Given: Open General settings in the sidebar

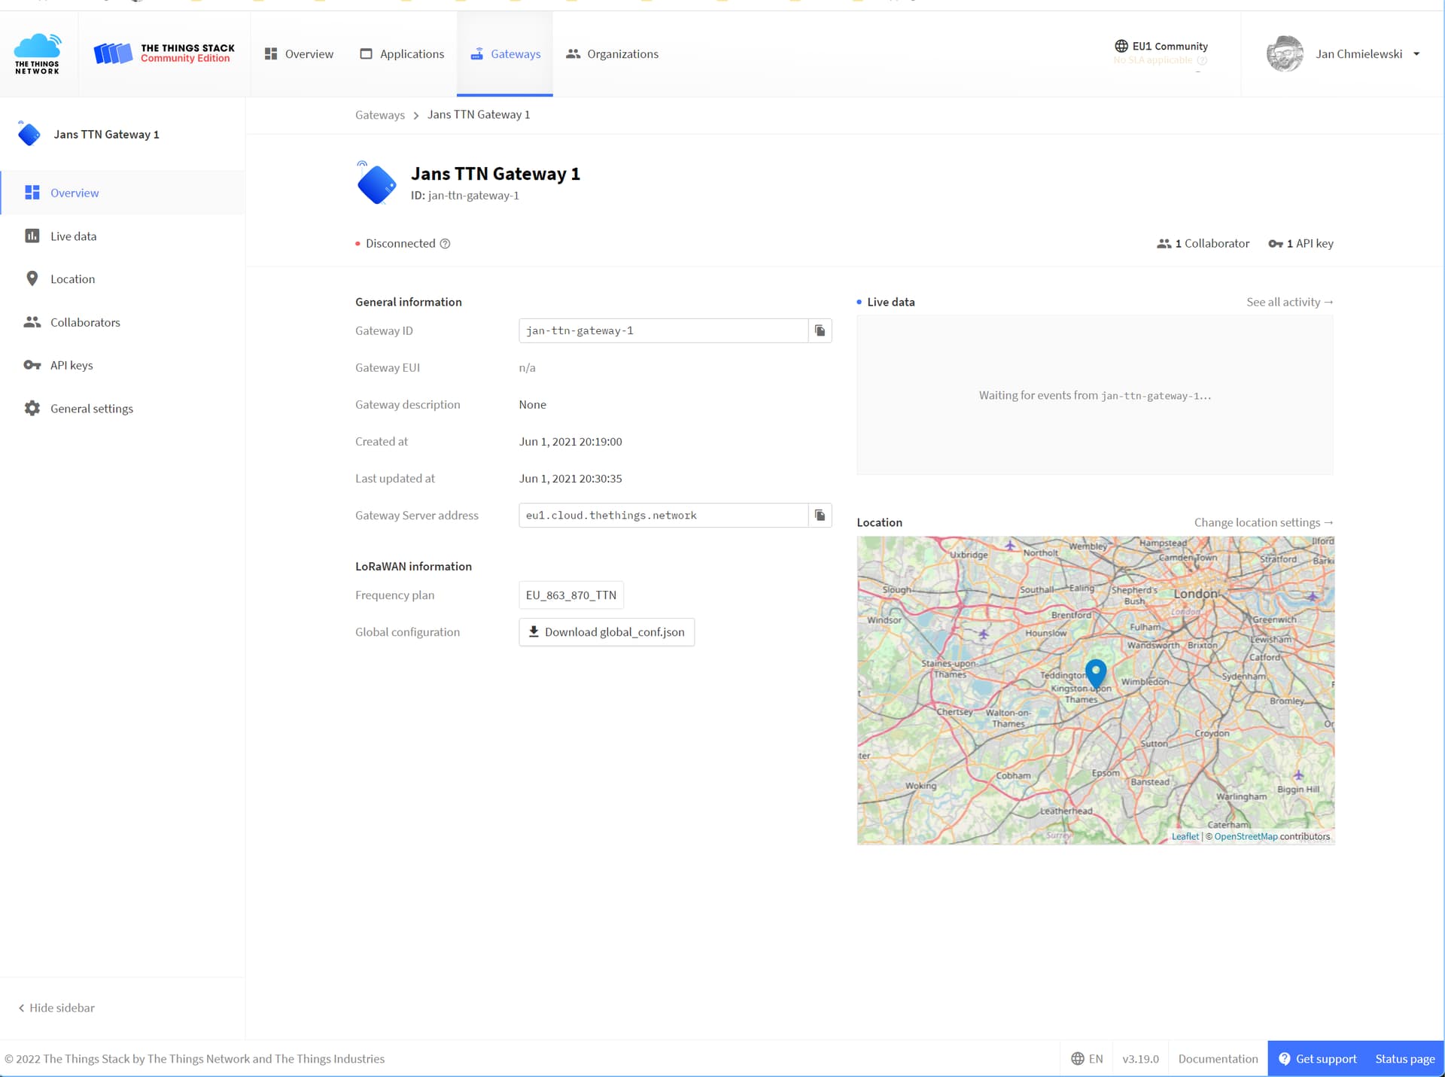Looking at the screenshot, I should pos(123,408).
